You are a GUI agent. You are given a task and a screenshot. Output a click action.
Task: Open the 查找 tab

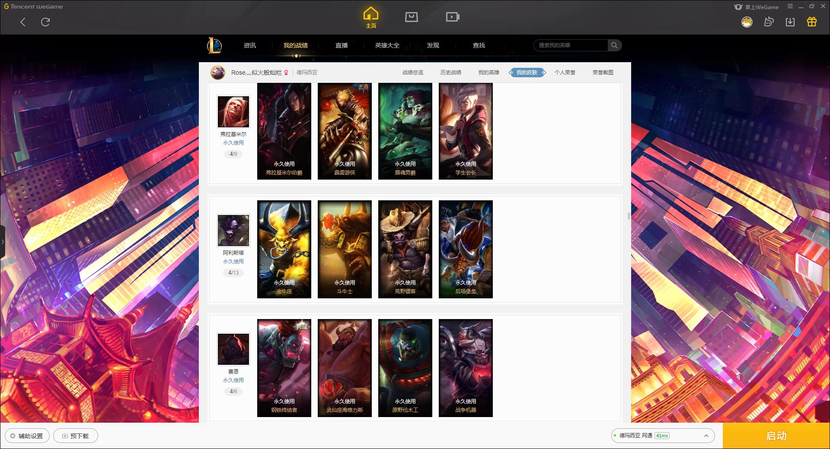tap(479, 45)
